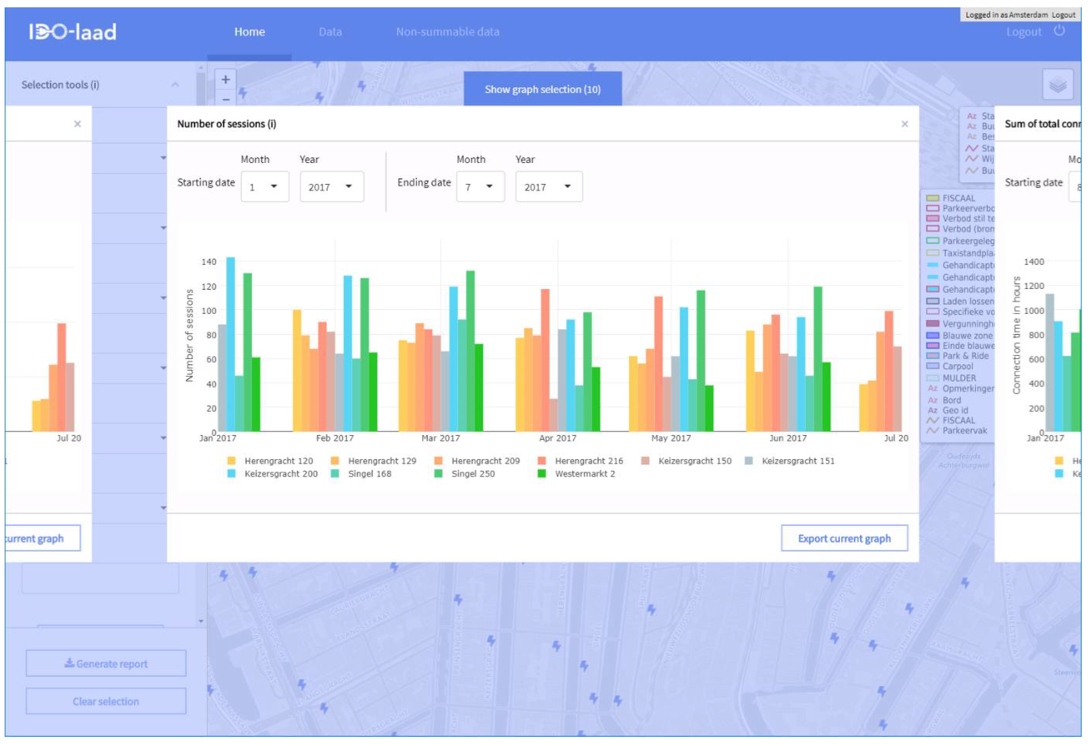Collapse the Selection tools section

(175, 85)
